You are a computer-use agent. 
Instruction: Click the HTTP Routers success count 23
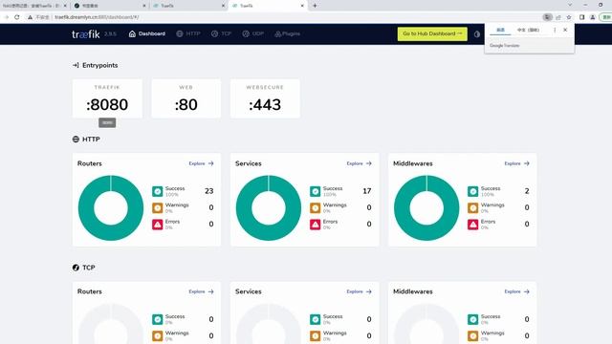coord(208,191)
